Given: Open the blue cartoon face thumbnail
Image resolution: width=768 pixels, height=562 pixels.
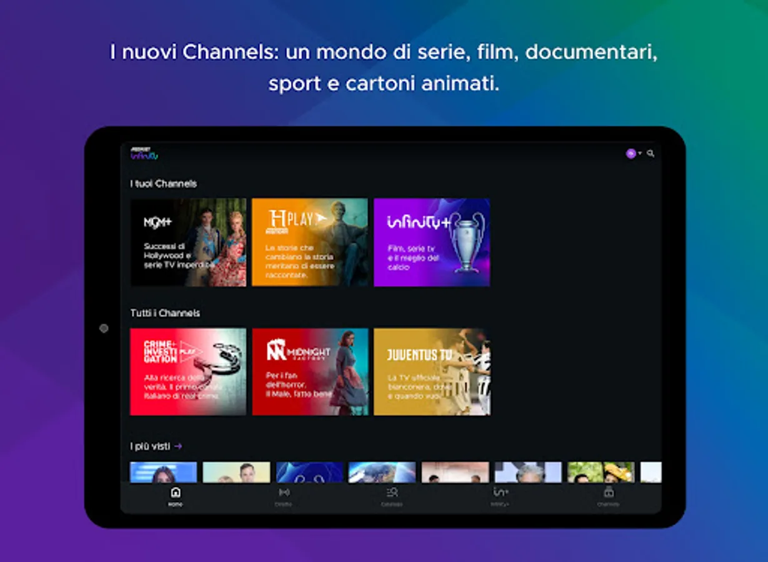Looking at the screenshot, I should click(310, 472).
